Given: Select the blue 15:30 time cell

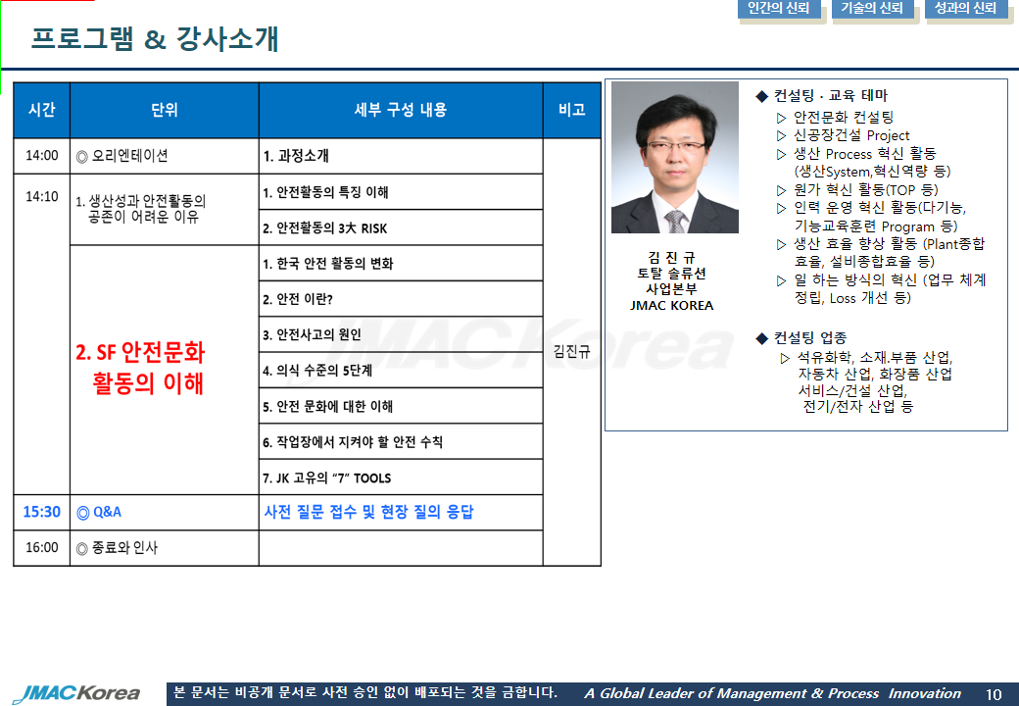Looking at the screenshot, I should pyautogui.click(x=41, y=512).
